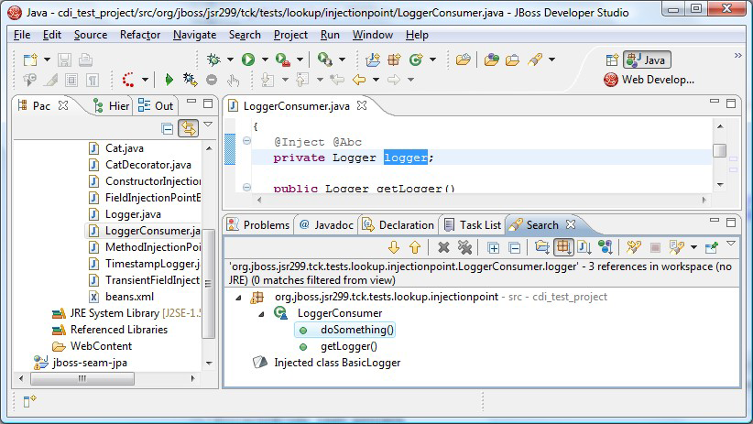
Task: Click the New Java Package icon
Action: [394, 60]
